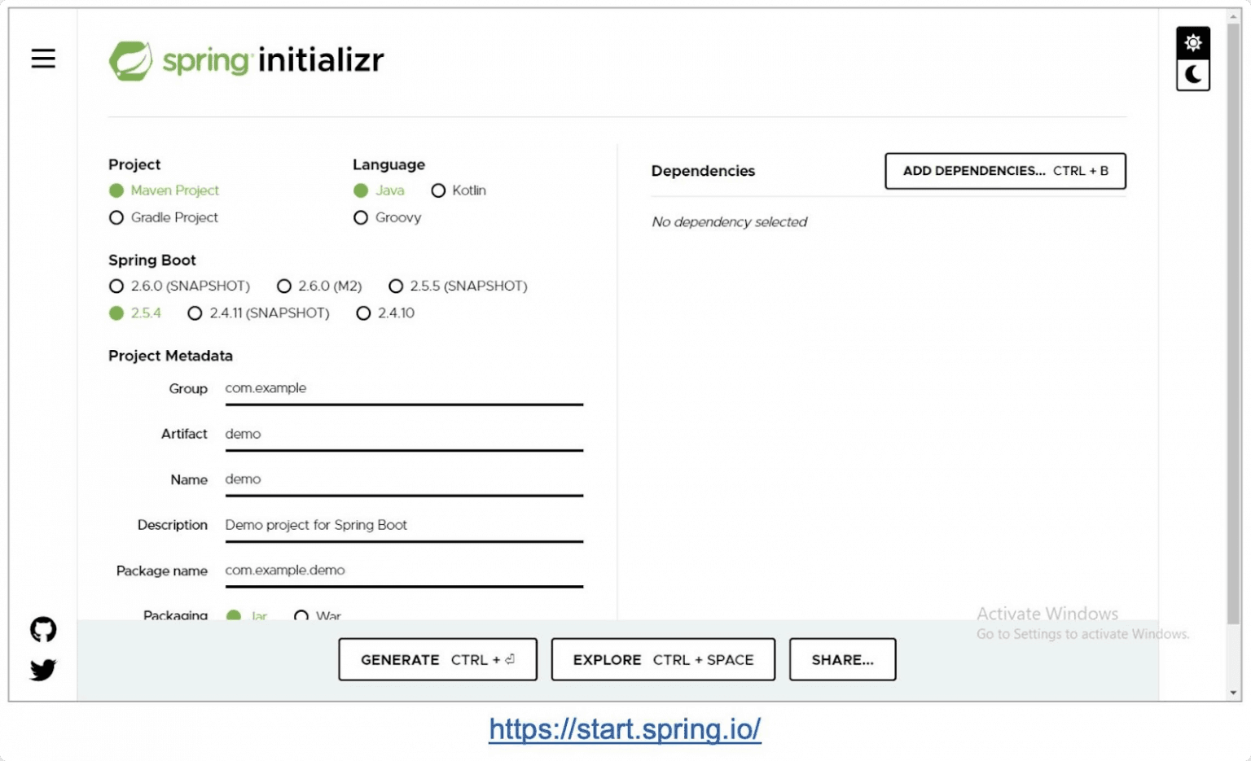Open the hamburger menu
The width and height of the screenshot is (1251, 761).
[43, 59]
